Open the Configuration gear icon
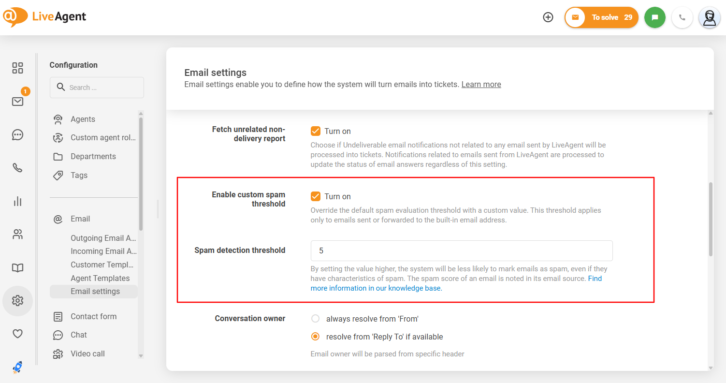Screen dimensions: 726x383 tap(17, 300)
